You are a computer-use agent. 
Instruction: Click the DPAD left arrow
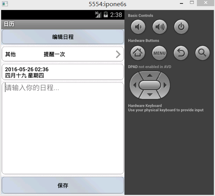point(134,85)
